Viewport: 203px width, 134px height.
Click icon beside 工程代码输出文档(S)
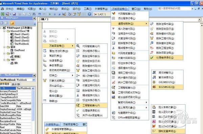(x=113, y=92)
